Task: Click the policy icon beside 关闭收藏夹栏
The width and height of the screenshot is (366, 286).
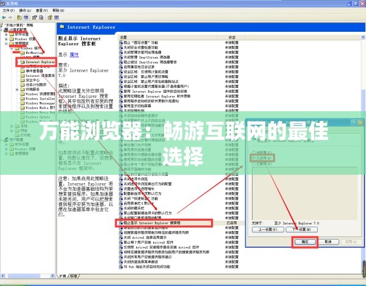Action: coord(121,208)
